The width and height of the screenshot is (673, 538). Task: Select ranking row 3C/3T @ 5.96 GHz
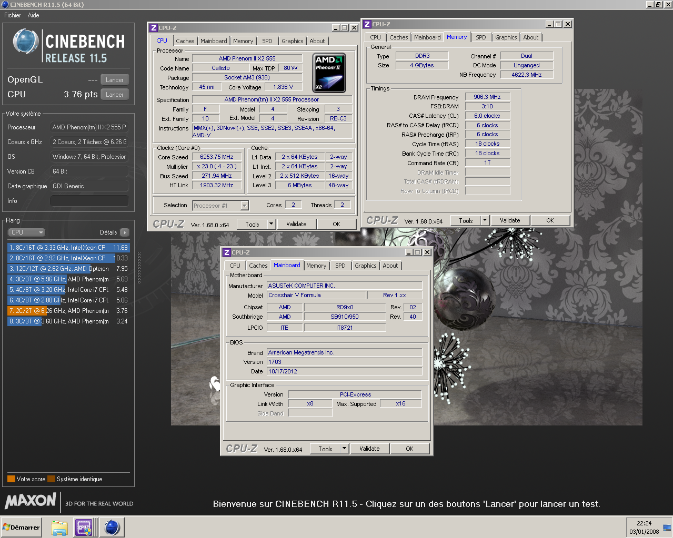[x=68, y=279]
